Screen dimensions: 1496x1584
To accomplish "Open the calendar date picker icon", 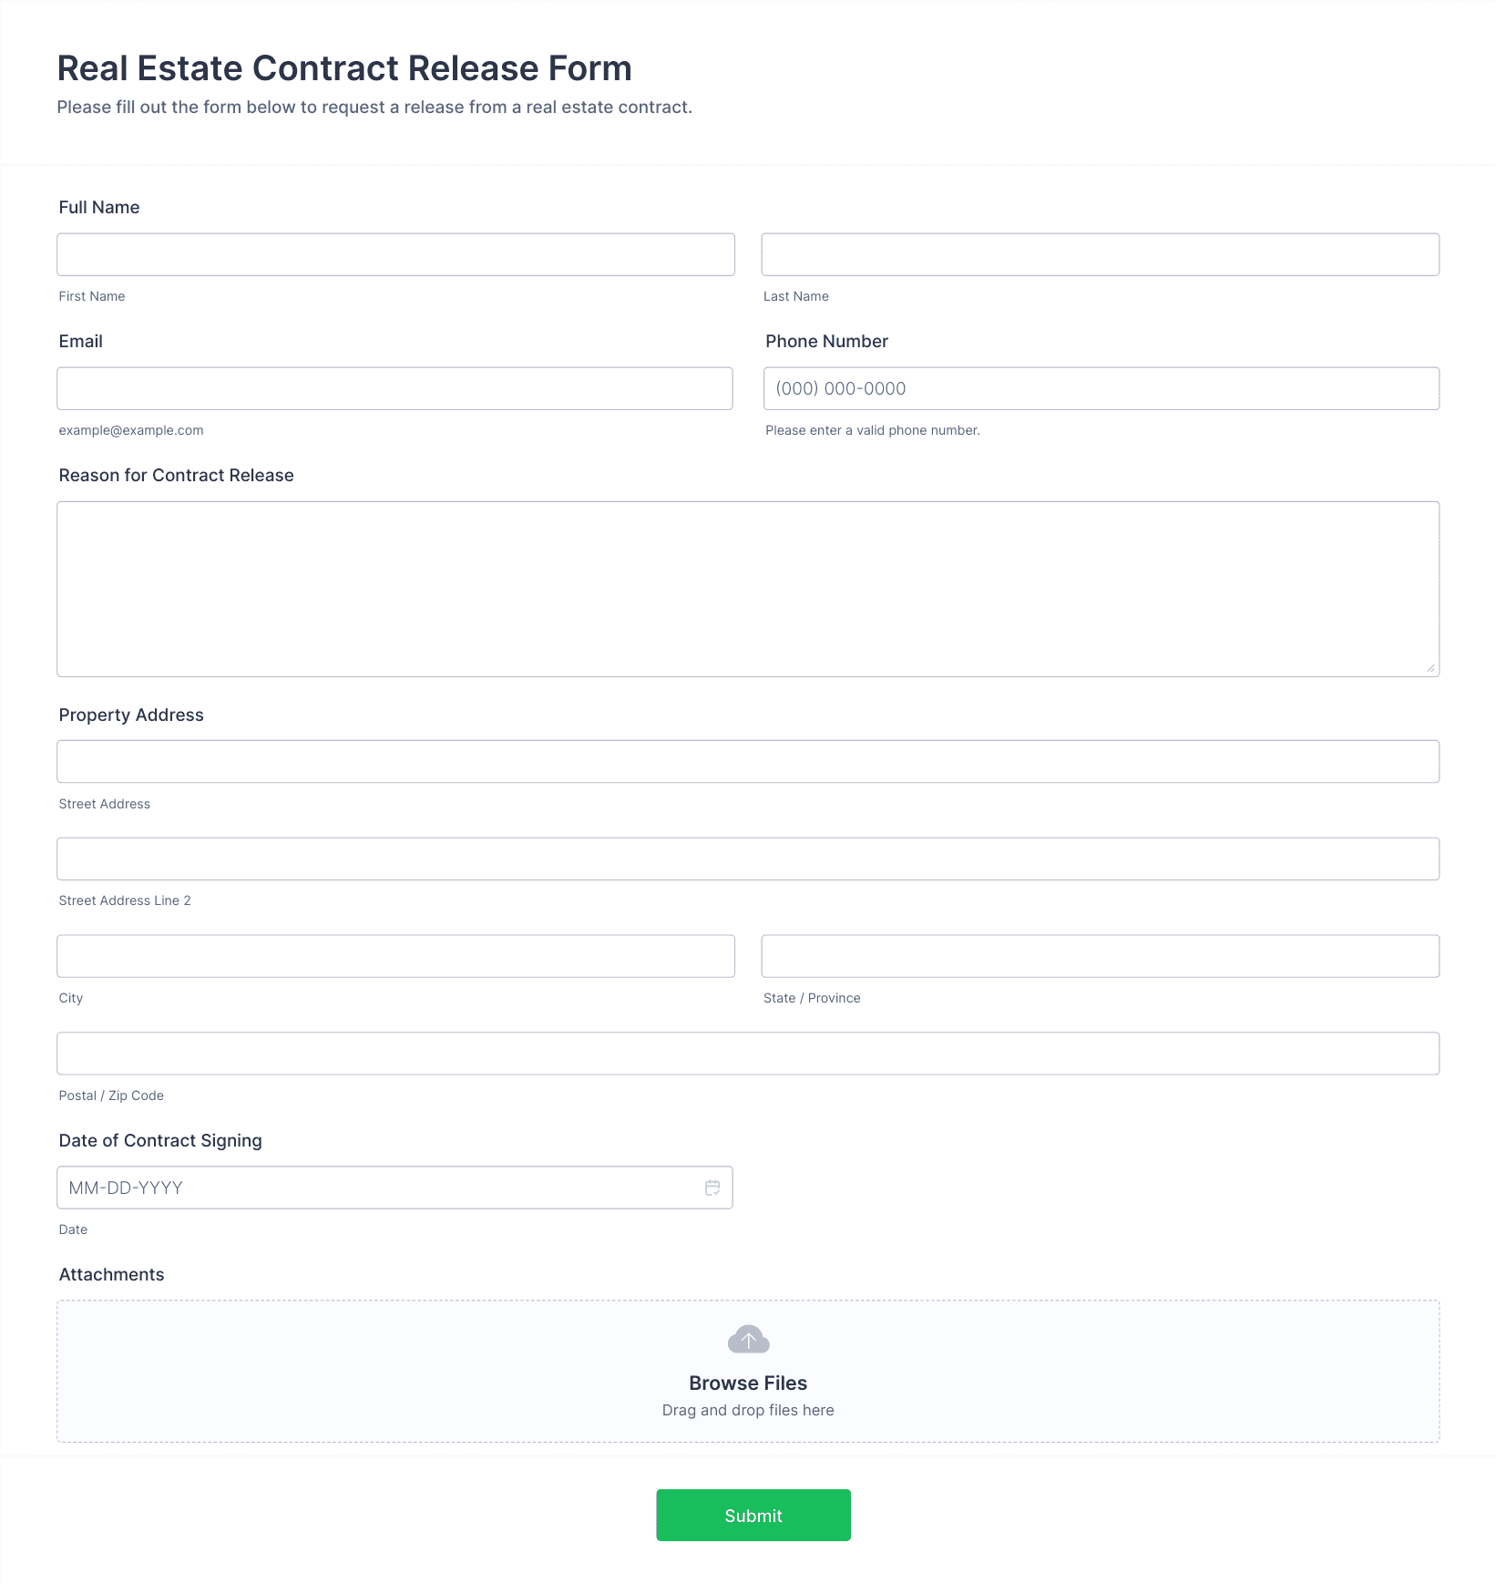I will pyautogui.click(x=712, y=1188).
